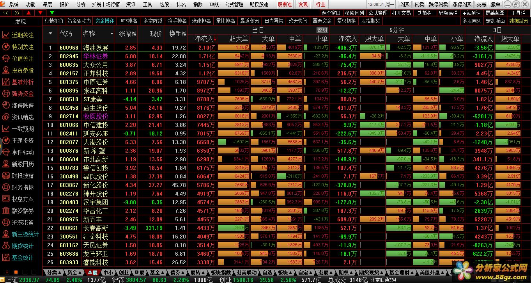Select stock name 华林证券

point(96,56)
